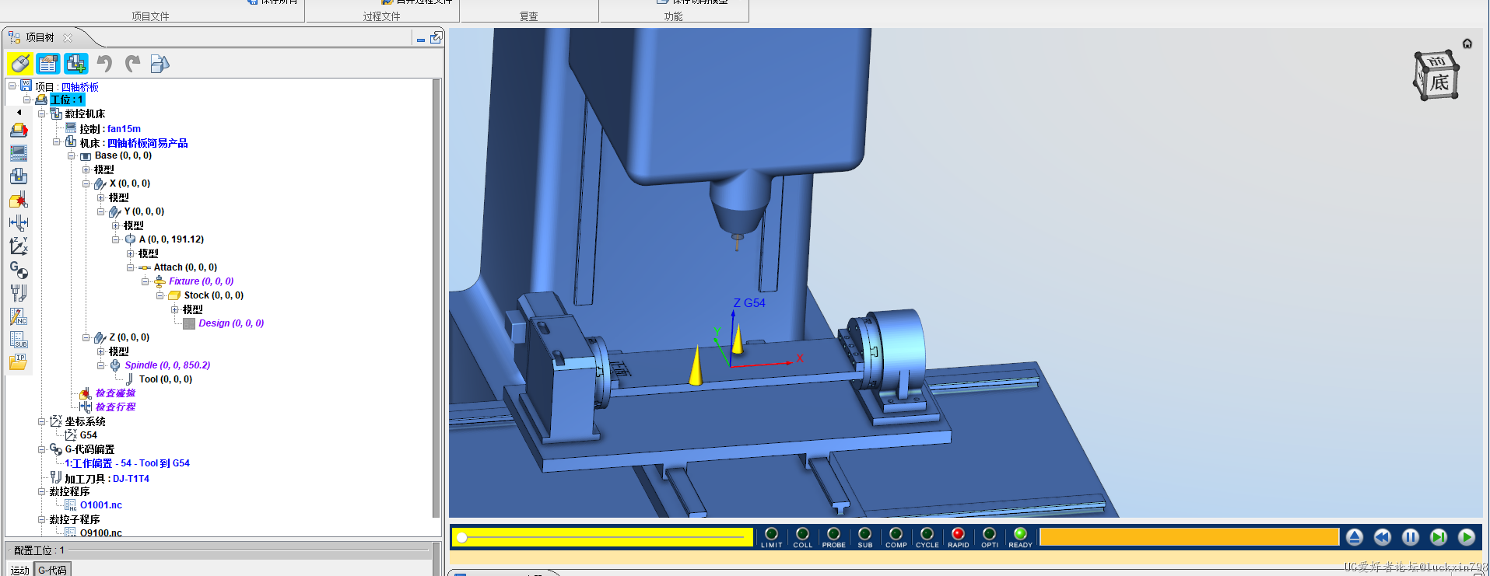Click the green READY status light

click(x=1021, y=534)
